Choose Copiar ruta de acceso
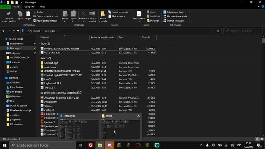 [x=46, y=16]
